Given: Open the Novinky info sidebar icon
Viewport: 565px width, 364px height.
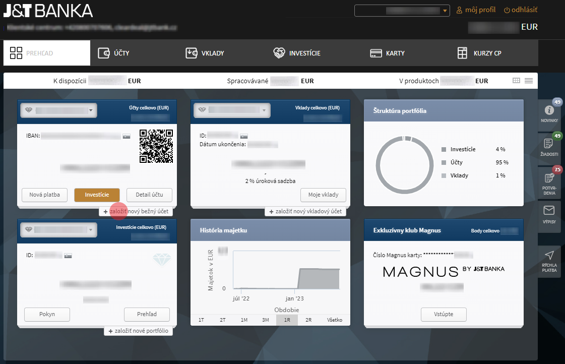Looking at the screenshot, I should click(x=549, y=110).
